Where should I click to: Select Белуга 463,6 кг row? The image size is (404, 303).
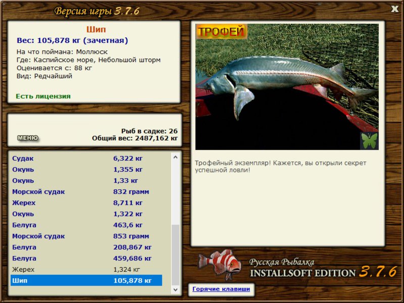86,225
